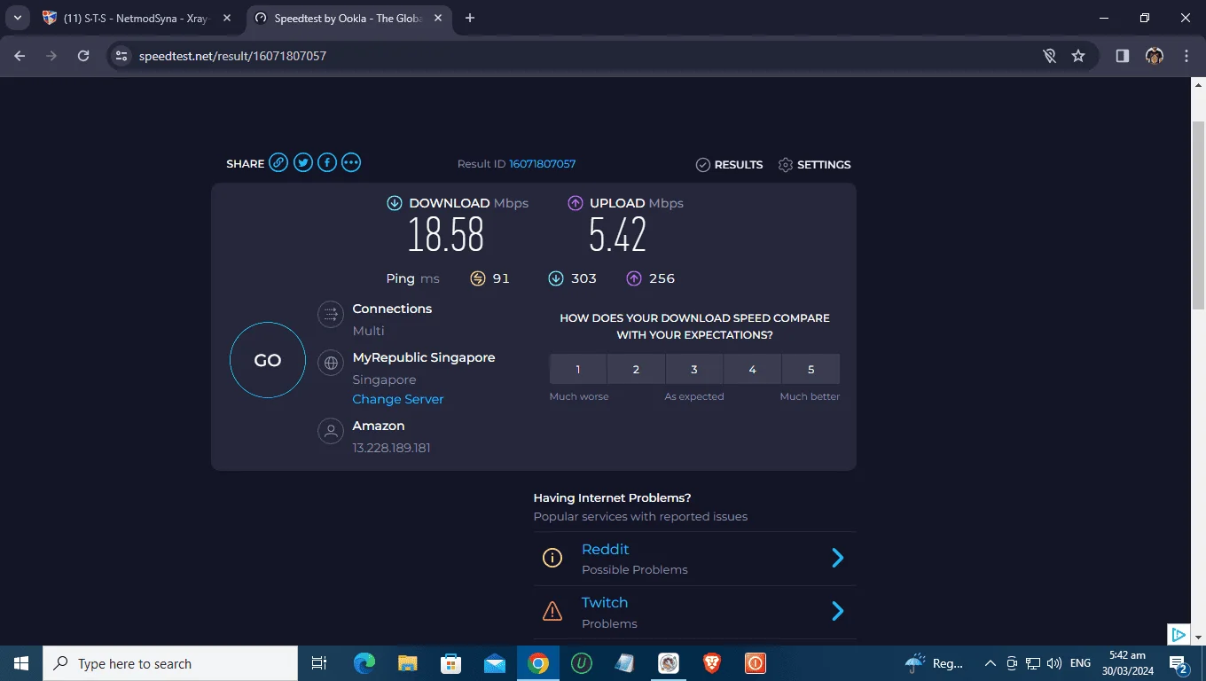This screenshot has width=1206, height=681.
Task: Click the Amazon provider person icon
Action: click(x=331, y=431)
